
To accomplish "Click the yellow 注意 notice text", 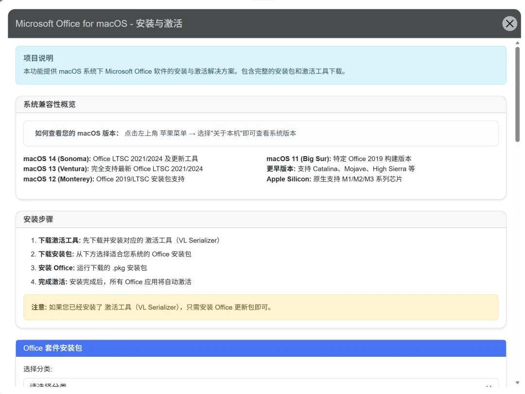I will 152,307.
